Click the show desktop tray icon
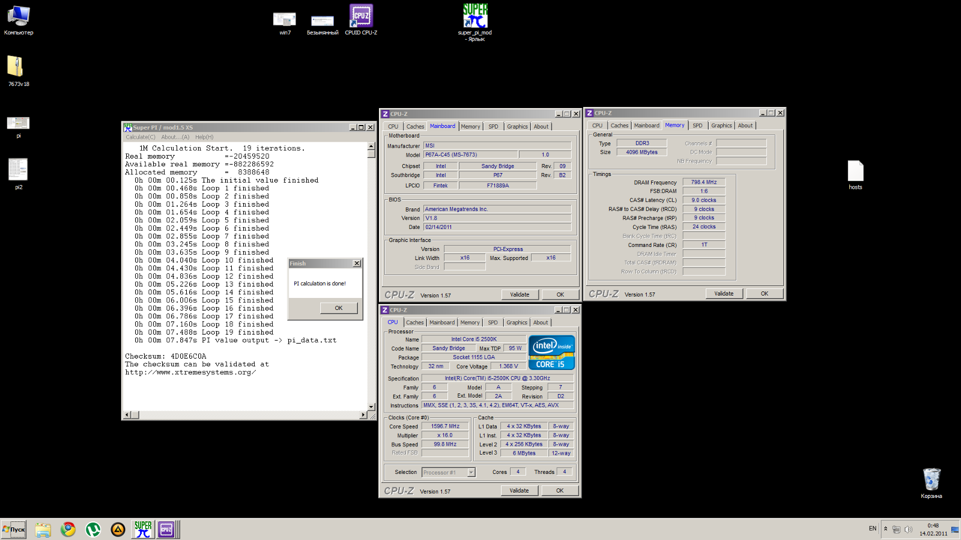Image resolution: width=961 pixels, height=540 pixels. click(955, 529)
